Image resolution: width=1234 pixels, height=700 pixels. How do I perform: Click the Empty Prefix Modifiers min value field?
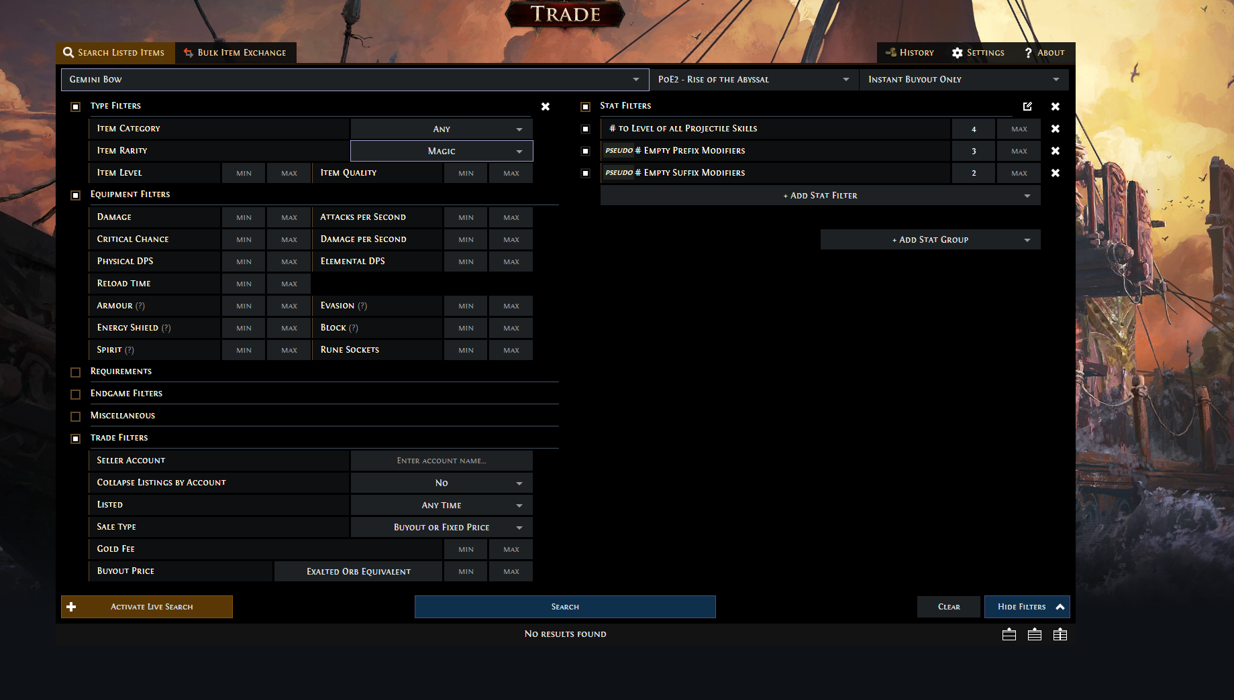click(x=974, y=151)
